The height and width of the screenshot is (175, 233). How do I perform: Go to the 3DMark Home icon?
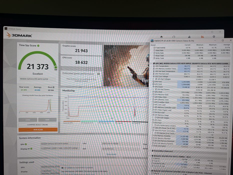click(x=161, y=37)
